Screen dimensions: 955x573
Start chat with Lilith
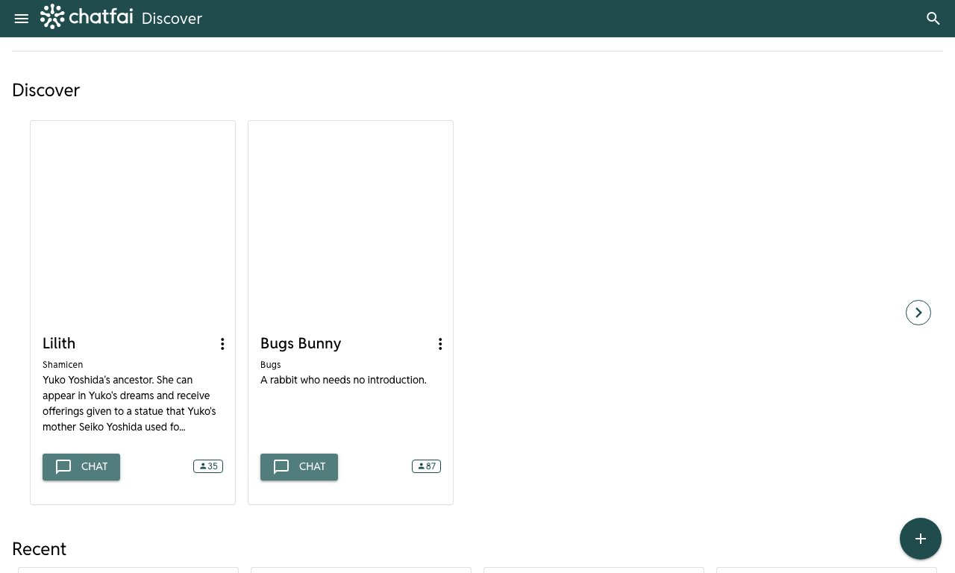(x=81, y=467)
